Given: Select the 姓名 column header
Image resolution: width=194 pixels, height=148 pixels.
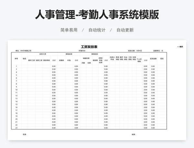Looking at the screenshot, I should click(25, 59).
